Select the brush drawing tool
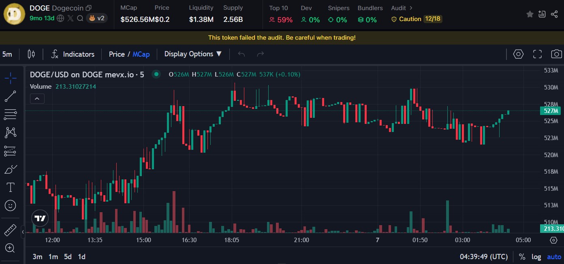 pyautogui.click(x=11, y=169)
